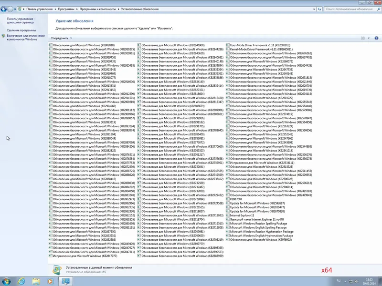This screenshot has height=286, width=382.
Task: Click icon of update KB982018
Action: pos(51,45)
